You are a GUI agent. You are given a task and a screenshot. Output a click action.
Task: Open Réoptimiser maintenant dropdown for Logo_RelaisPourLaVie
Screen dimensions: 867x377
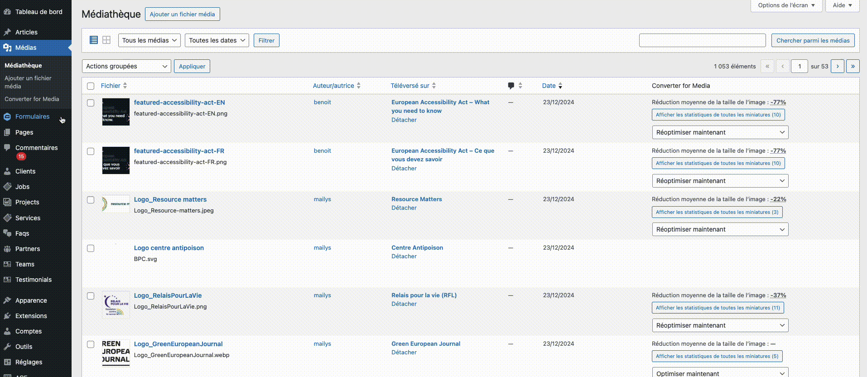tap(720, 325)
